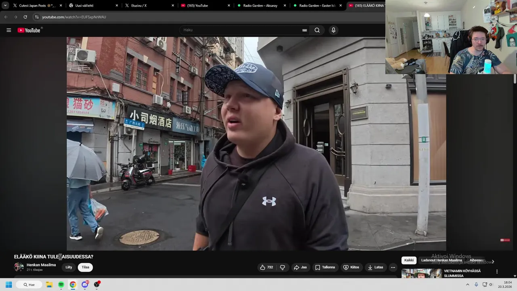
Task: Show hidden tray icons chevron
Action: [468, 285]
